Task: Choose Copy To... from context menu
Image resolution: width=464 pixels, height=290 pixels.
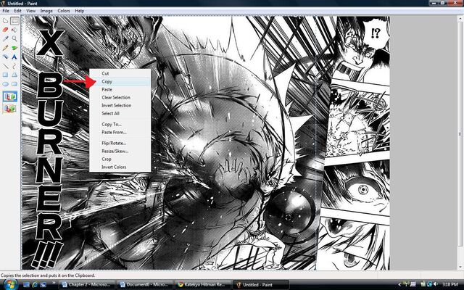Action: pyautogui.click(x=120, y=124)
